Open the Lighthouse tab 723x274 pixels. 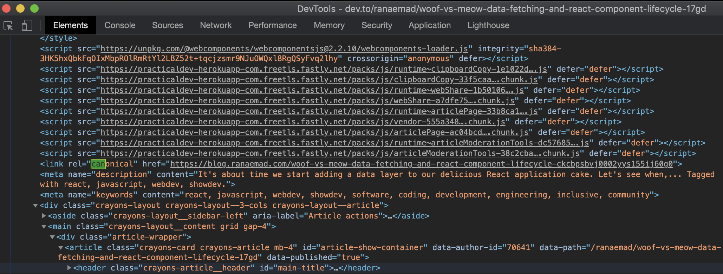coord(488,25)
